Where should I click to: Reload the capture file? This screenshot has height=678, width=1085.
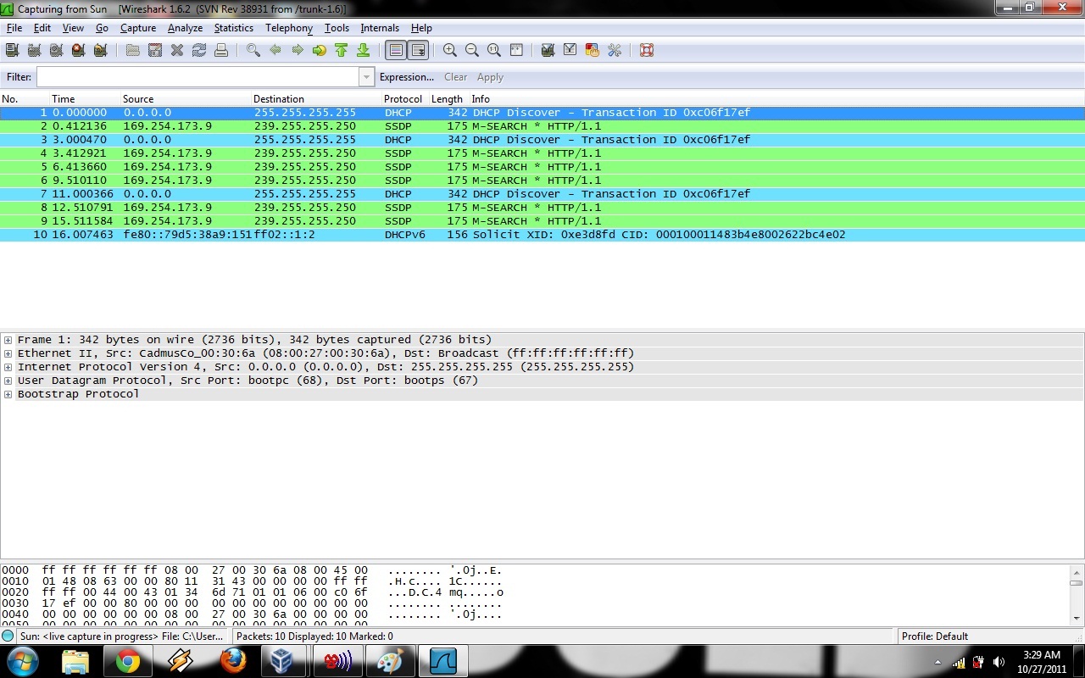point(199,50)
